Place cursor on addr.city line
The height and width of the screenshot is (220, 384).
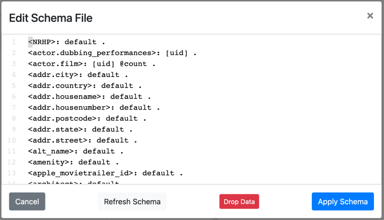[78, 75]
